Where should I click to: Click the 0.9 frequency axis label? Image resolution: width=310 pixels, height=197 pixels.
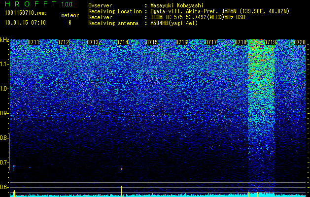(x=4, y=113)
